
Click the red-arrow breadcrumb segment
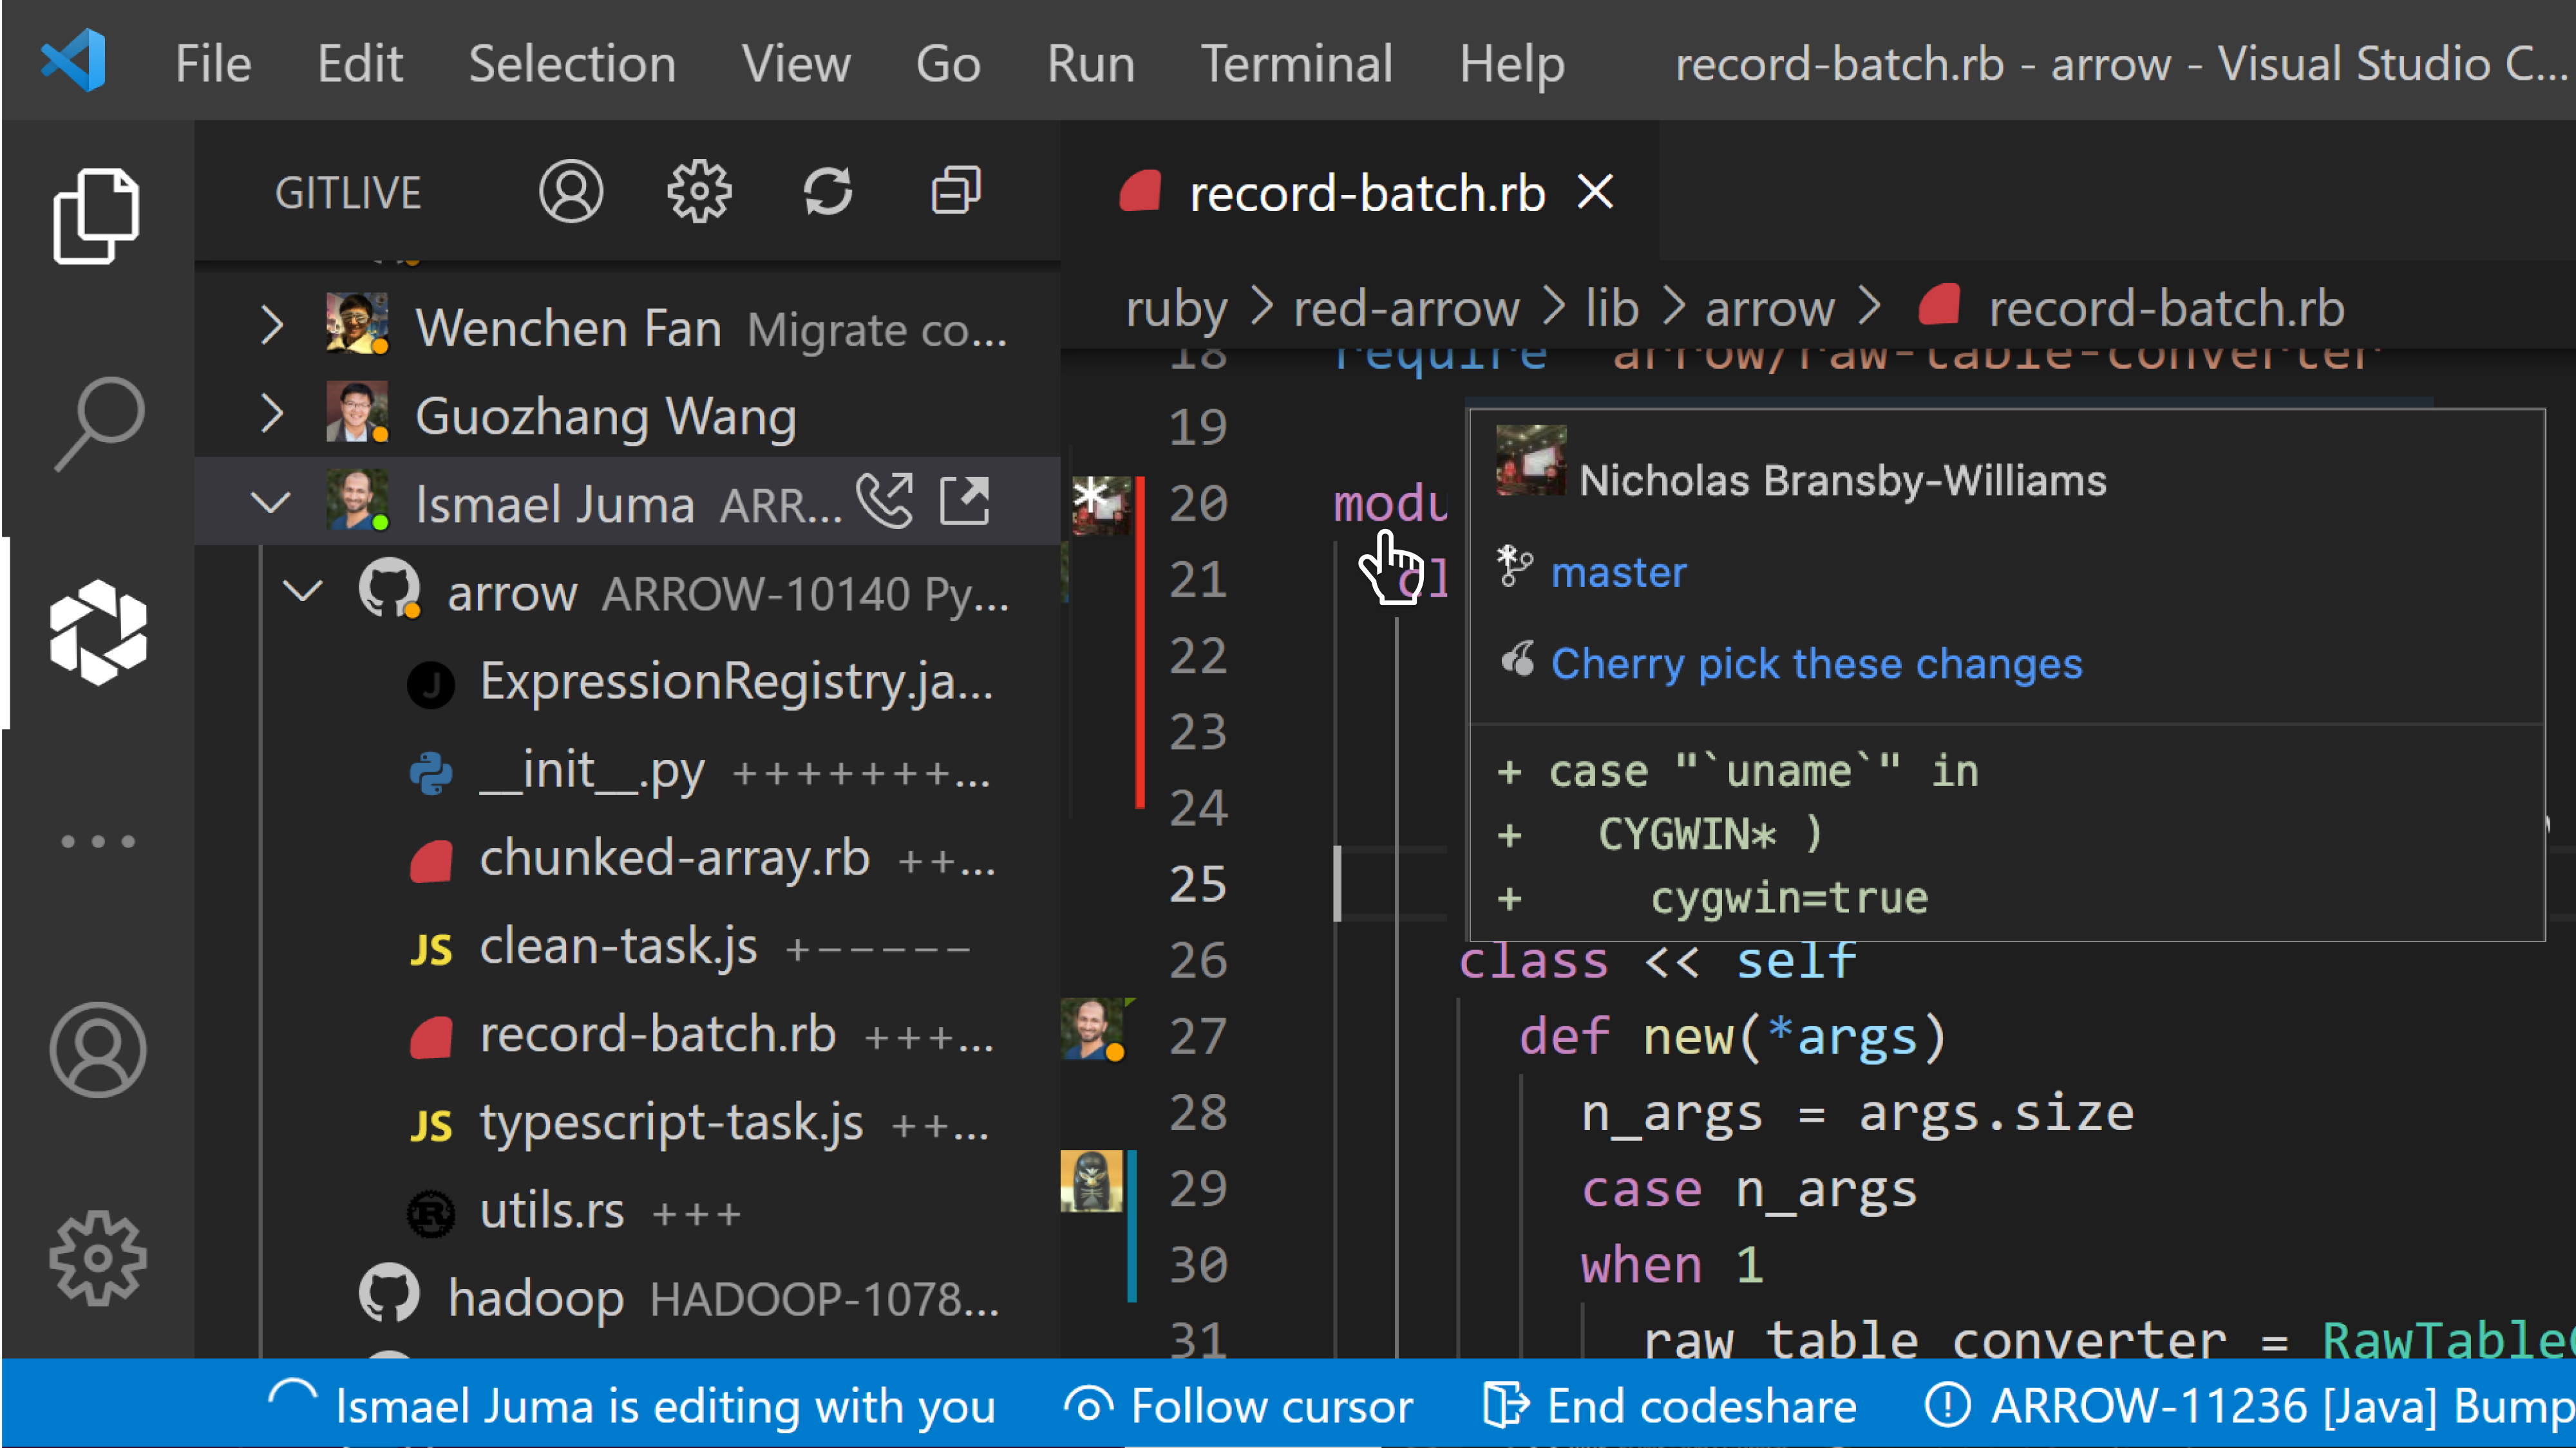click(1406, 308)
